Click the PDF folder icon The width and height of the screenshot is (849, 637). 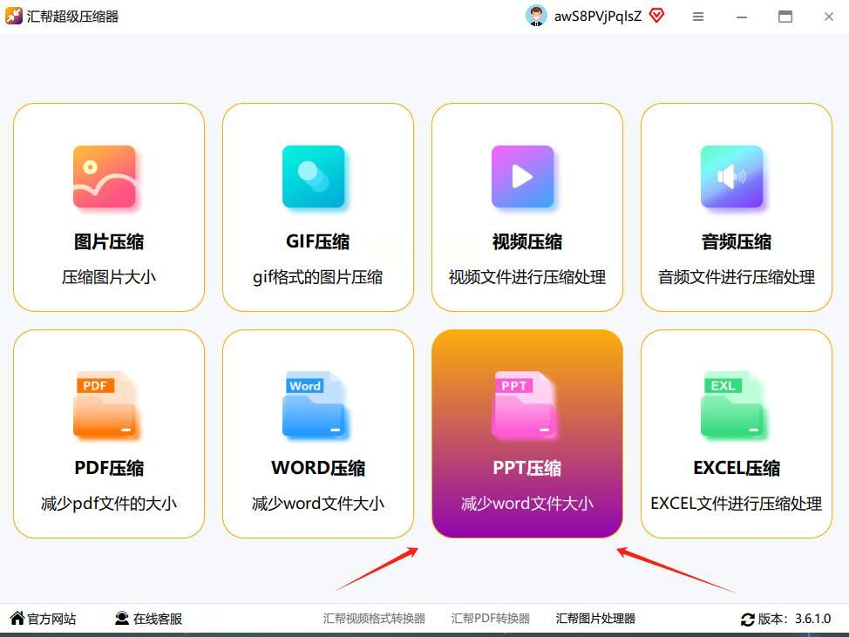click(105, 403)
